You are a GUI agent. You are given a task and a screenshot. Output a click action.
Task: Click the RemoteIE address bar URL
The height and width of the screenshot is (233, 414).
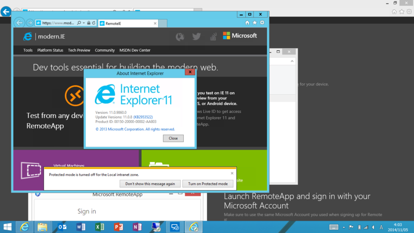[x=58, y=23]
